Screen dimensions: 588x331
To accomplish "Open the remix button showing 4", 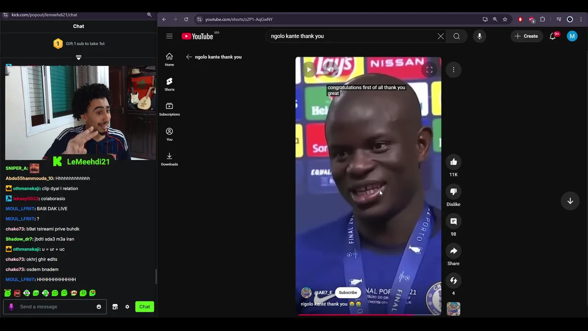I will pyautogui.click(x=453, y=280).
